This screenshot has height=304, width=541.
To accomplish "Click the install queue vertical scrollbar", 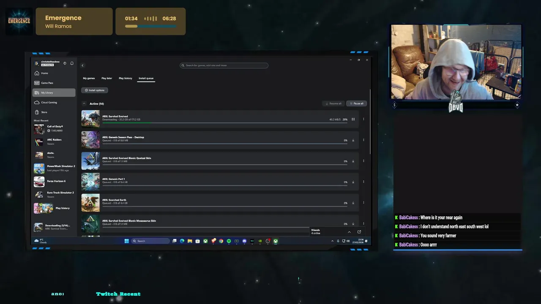I will coord(370,122).
